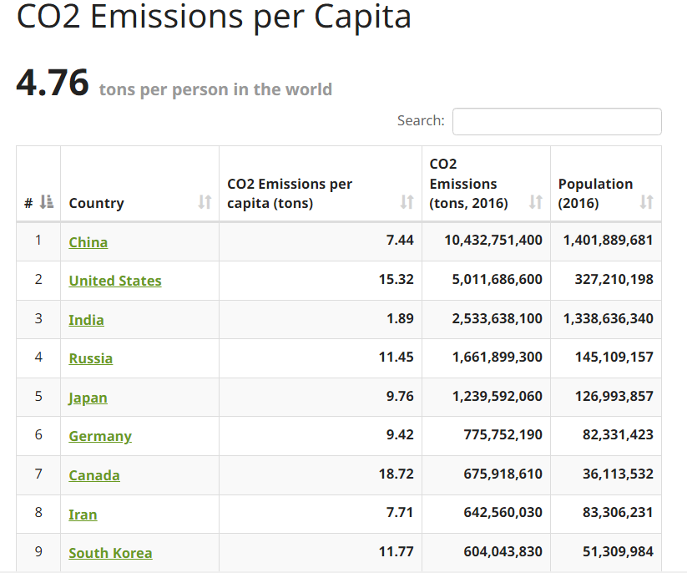
Task: Click the Country column header text
Action: pos(96,203)
